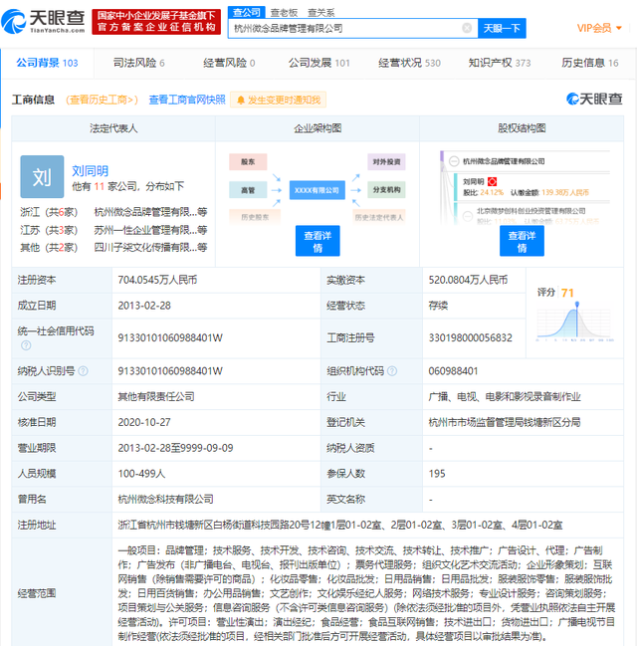Click the red badge icon next to 刘同明 in equity chart
Viewport: 637px width, 646px height.
pos(492,182)
